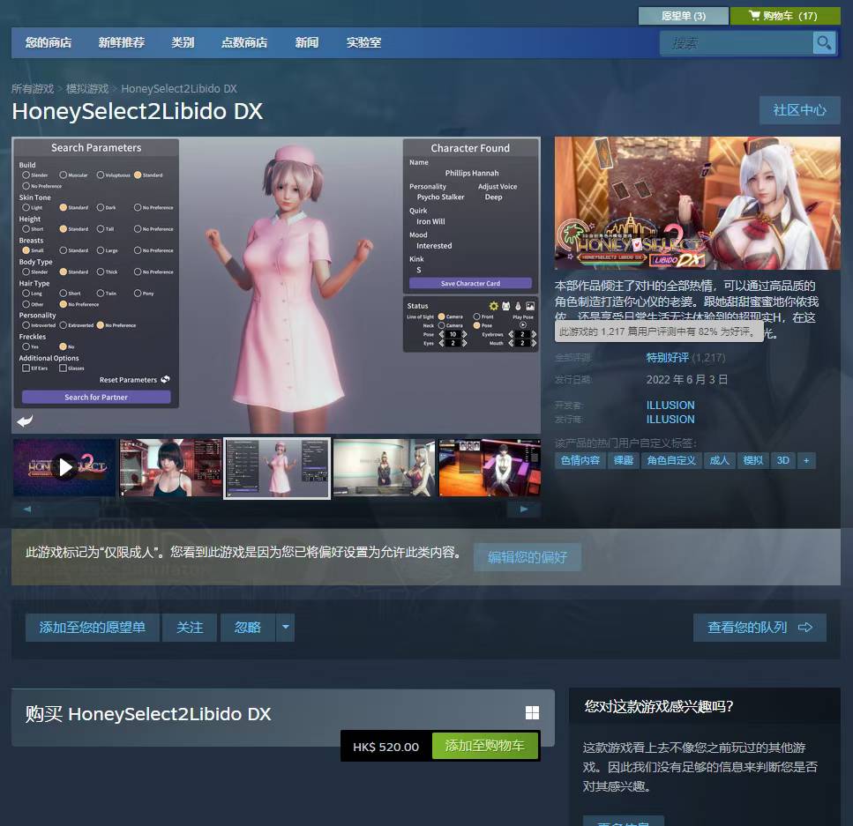Select the 色情内容 tag
Screen dimensions: 853x826
[x=580, y=460]
